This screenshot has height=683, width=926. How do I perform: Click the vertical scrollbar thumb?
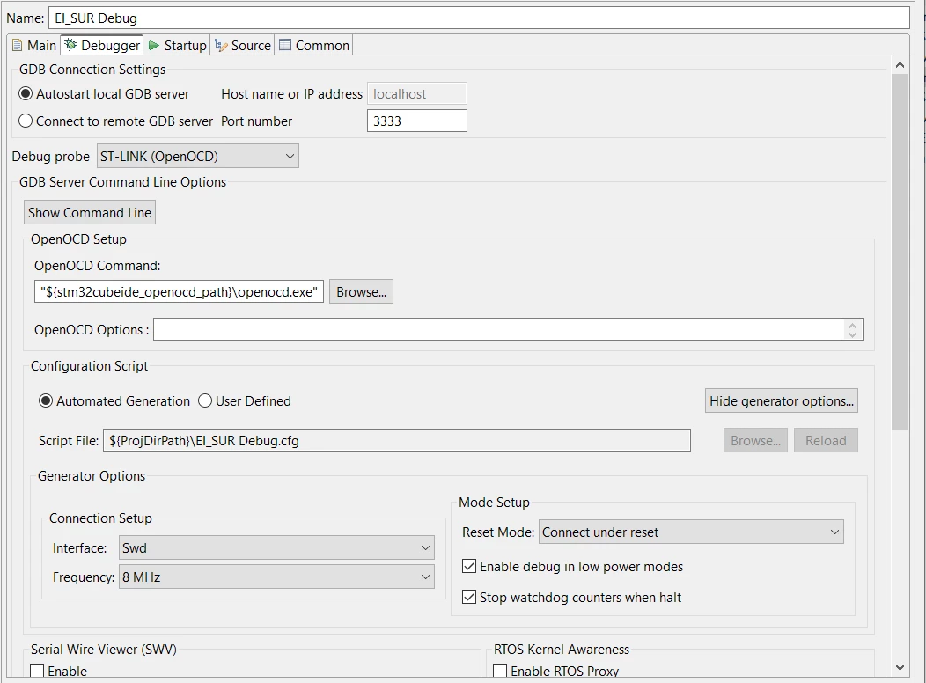click(900, 253)
